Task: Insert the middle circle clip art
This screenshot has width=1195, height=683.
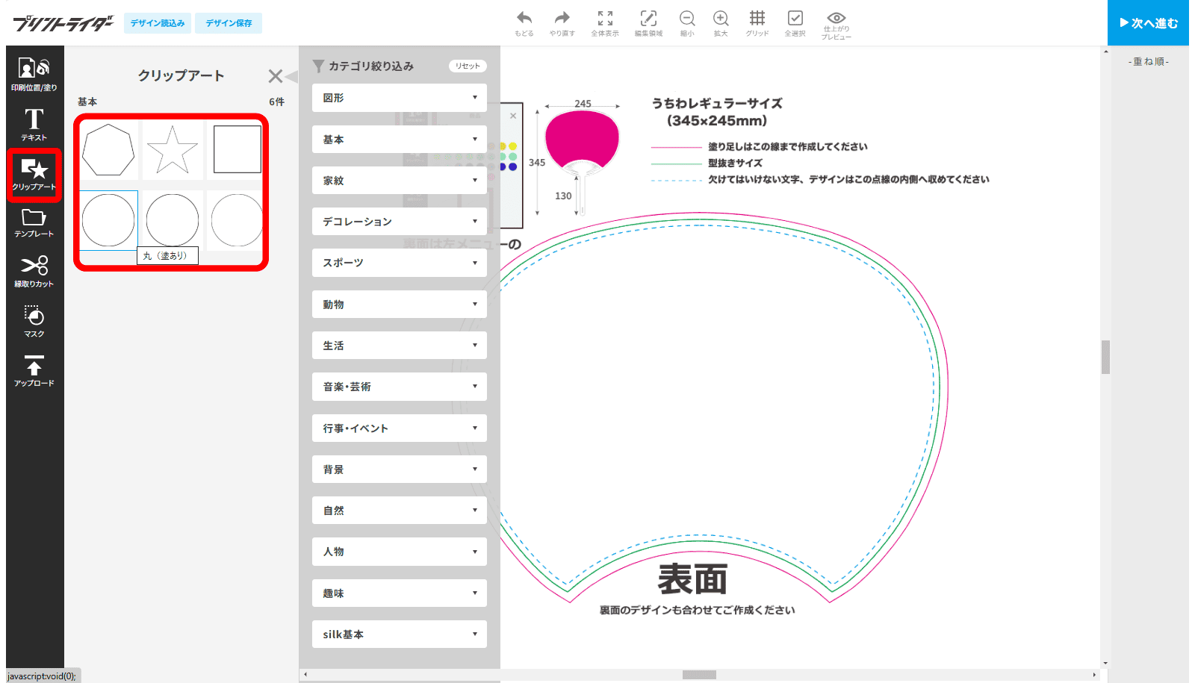Action: [x=173, y=219]
